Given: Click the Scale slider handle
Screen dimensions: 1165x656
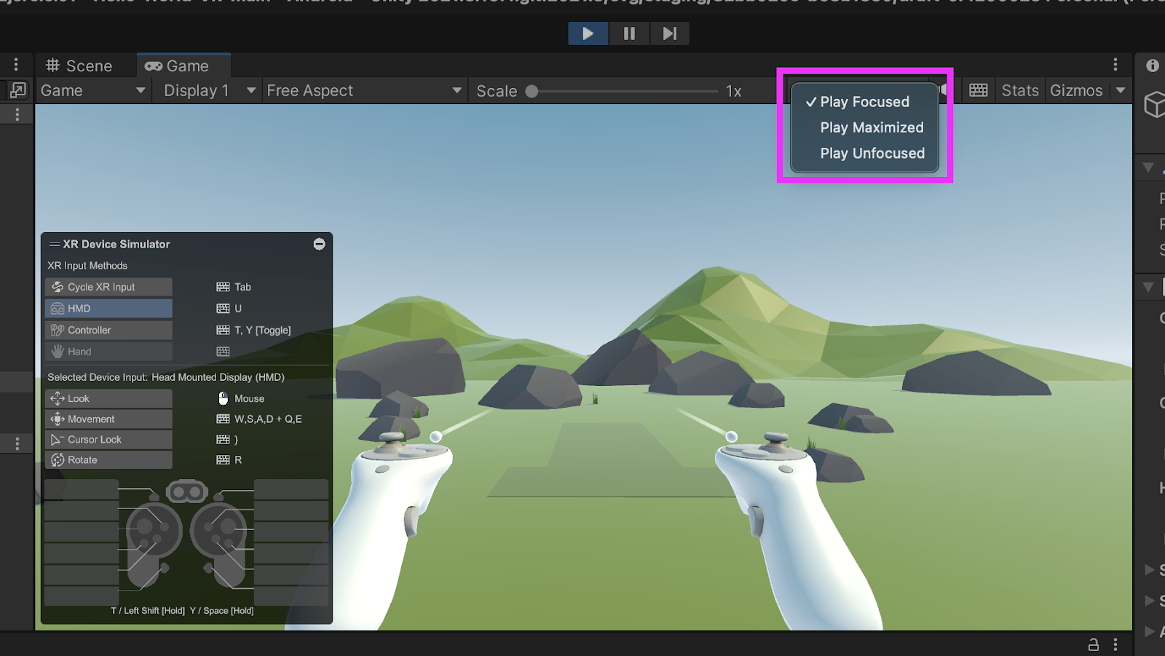Looking at the screenshot, I should 532,91.
